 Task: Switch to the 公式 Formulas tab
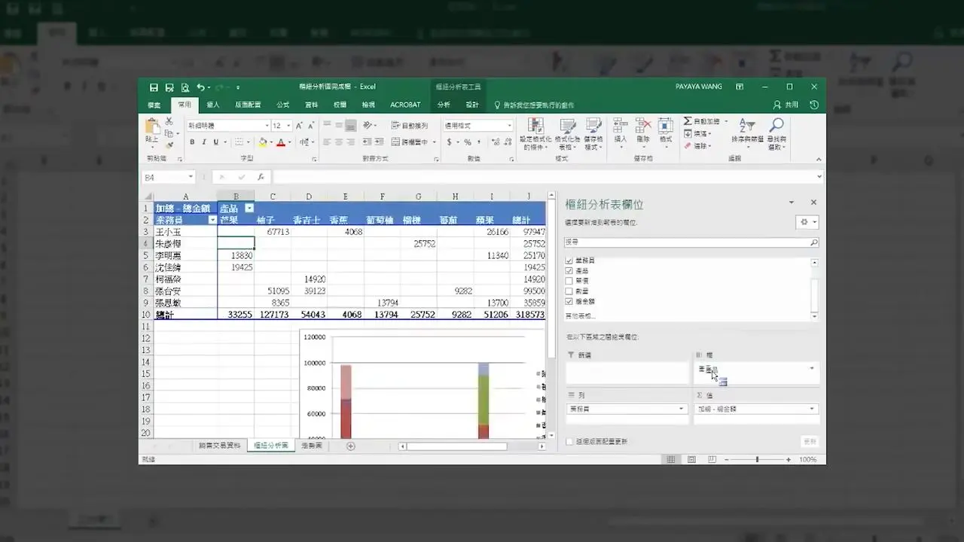(x=283, y=105)
